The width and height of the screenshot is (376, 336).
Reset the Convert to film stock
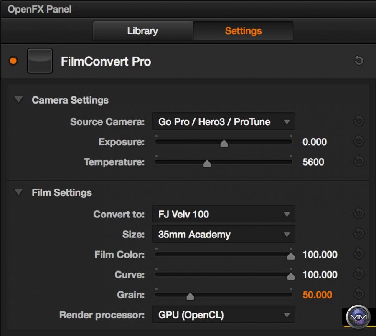[358, 214]
